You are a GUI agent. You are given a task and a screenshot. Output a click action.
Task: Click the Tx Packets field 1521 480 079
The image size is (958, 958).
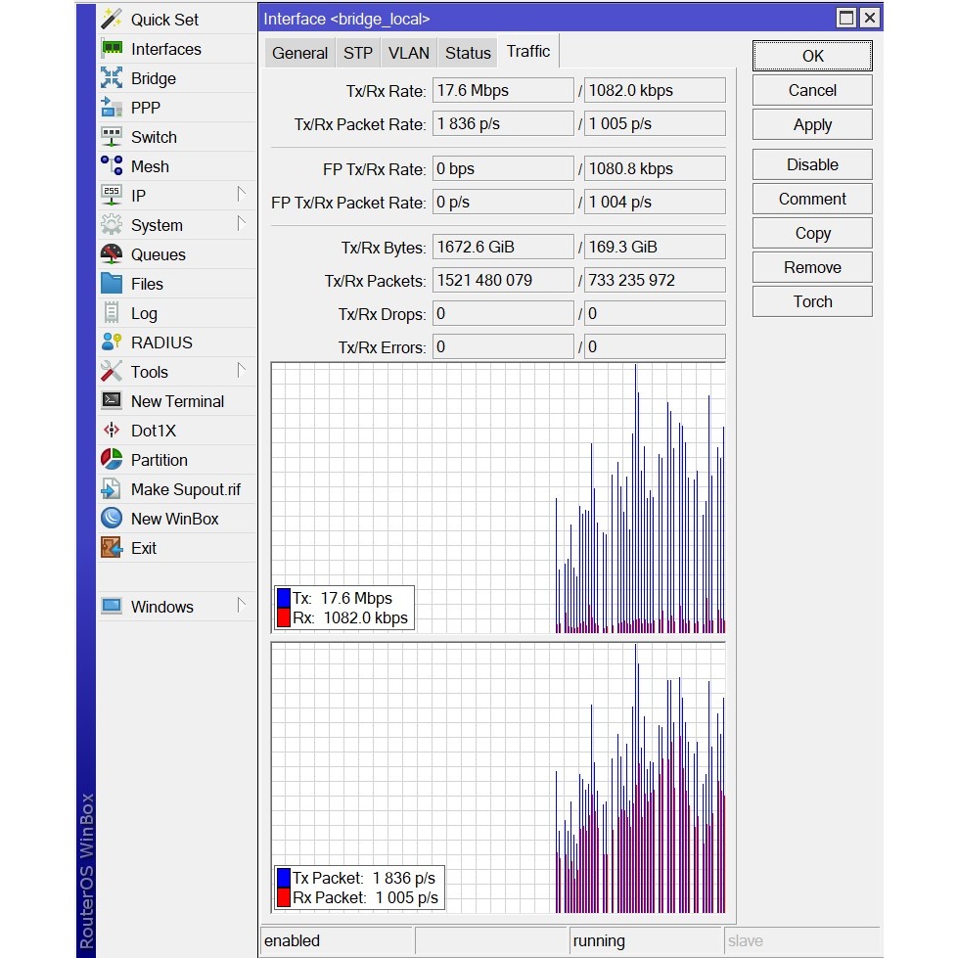pos(503,280)
